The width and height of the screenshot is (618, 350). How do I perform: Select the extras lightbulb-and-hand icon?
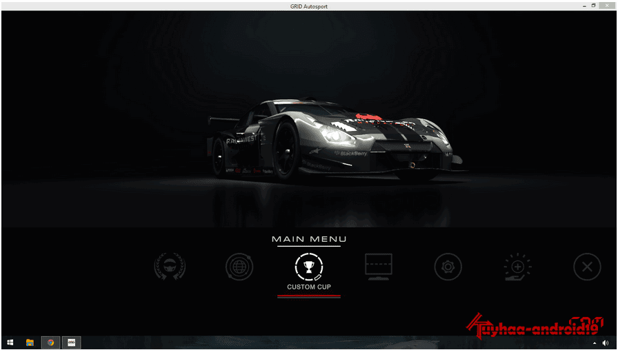(x=517, y=267)
